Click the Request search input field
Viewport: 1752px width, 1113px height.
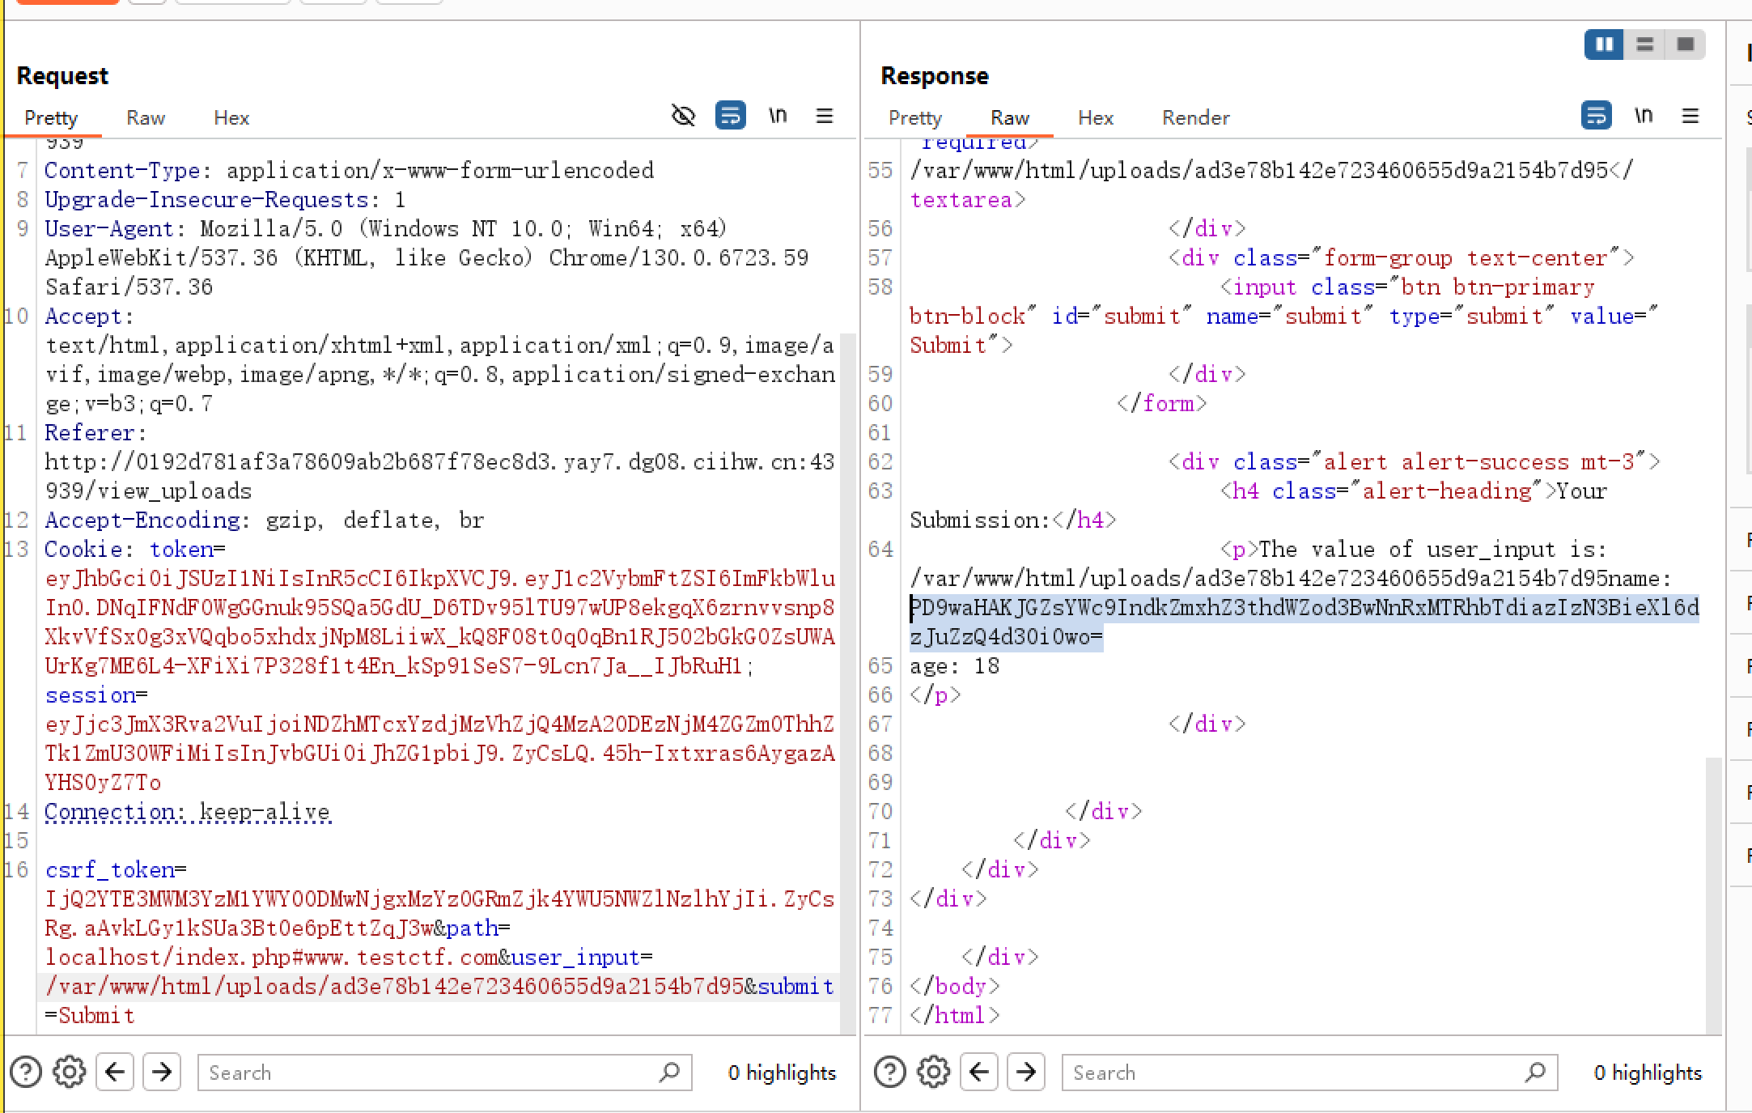(429, 1072)
